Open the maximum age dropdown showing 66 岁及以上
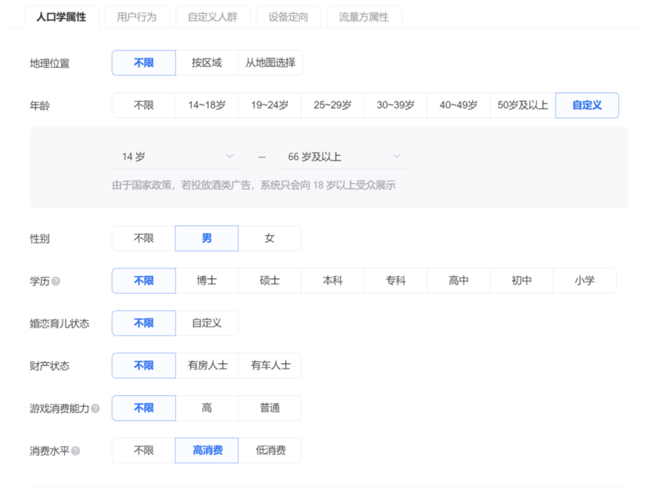653x490 pixels. pyautogui.click(x=345, y=157)
